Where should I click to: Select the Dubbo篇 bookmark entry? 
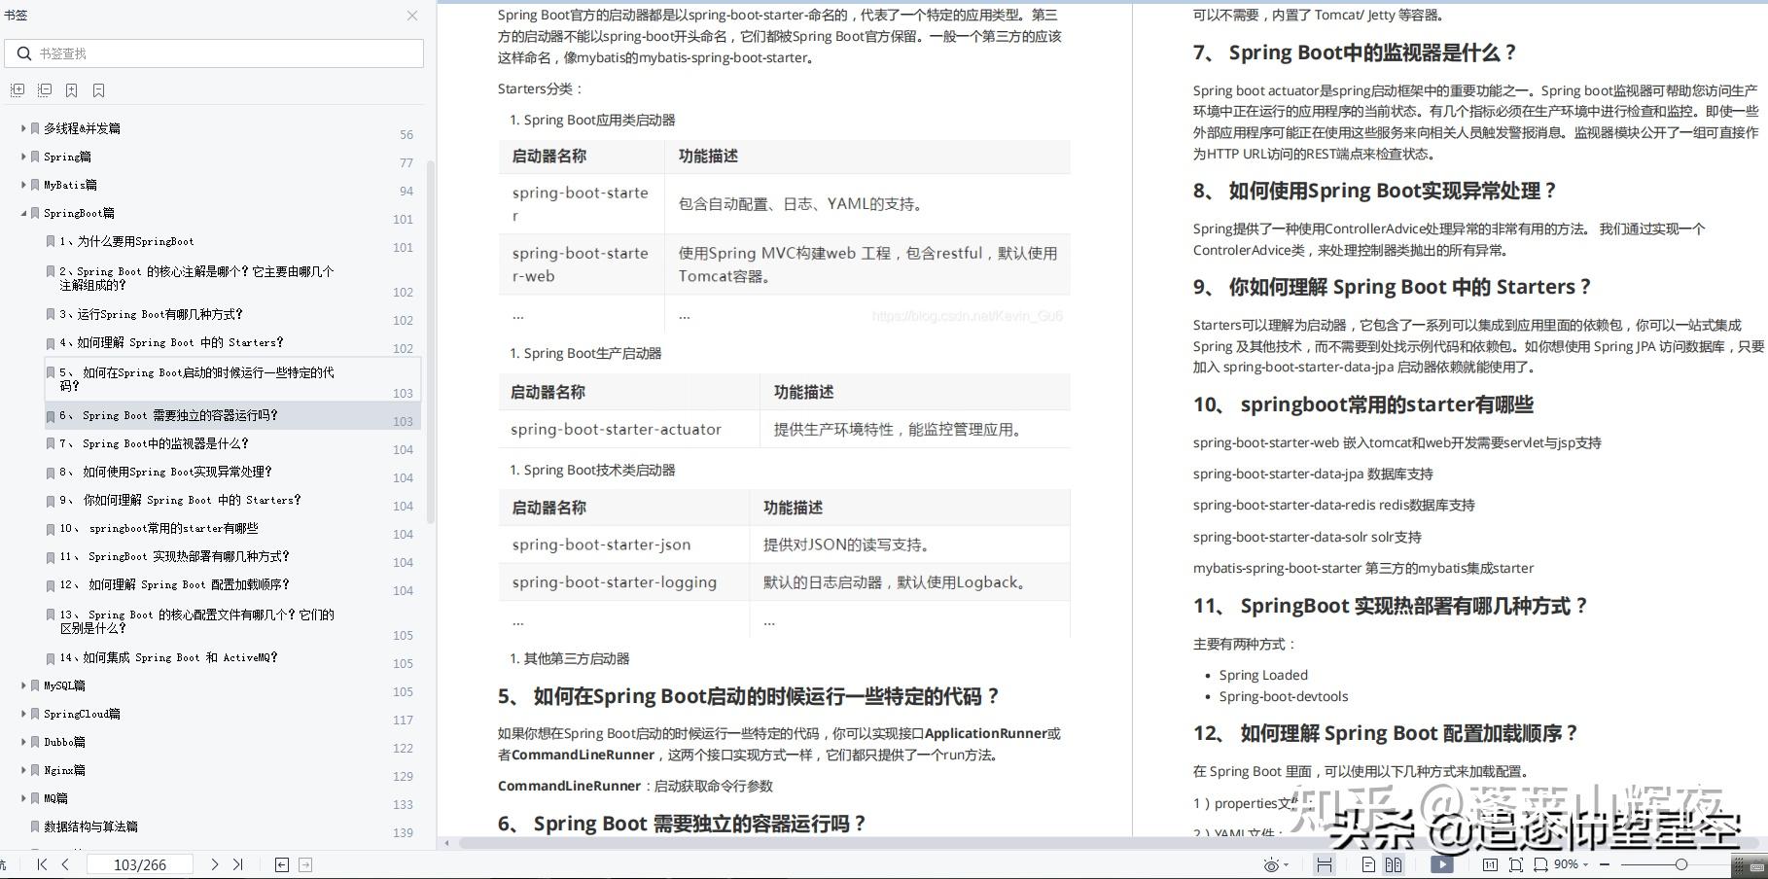(66, 741)
